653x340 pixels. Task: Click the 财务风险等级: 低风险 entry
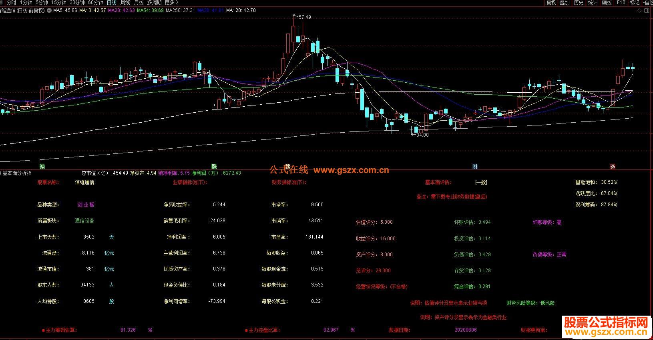pyautogui.click(x=530, y=303)
